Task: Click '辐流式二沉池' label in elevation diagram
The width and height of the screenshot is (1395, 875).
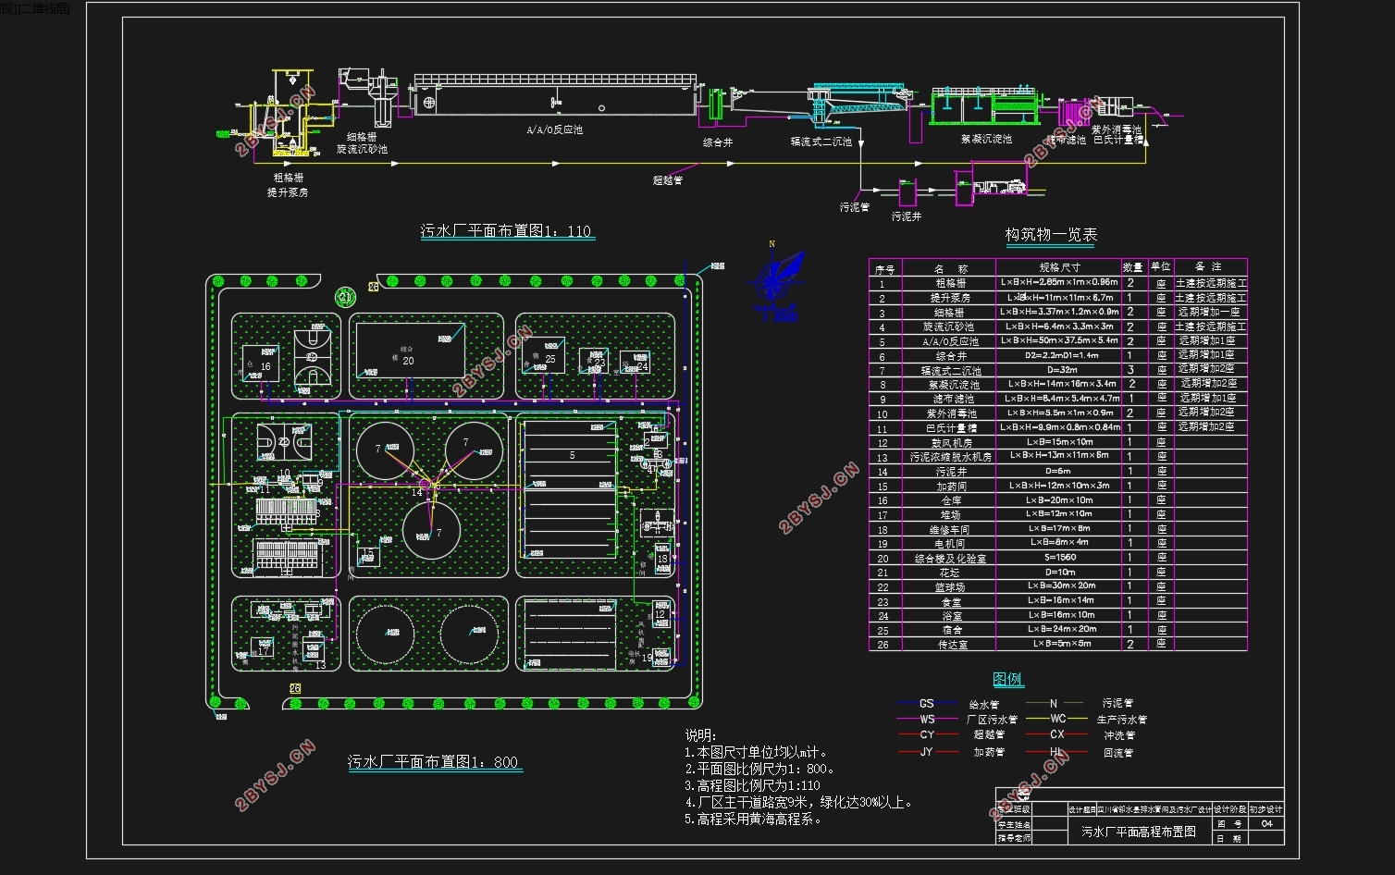Action: pyautogui.click(x=821, y=142)
